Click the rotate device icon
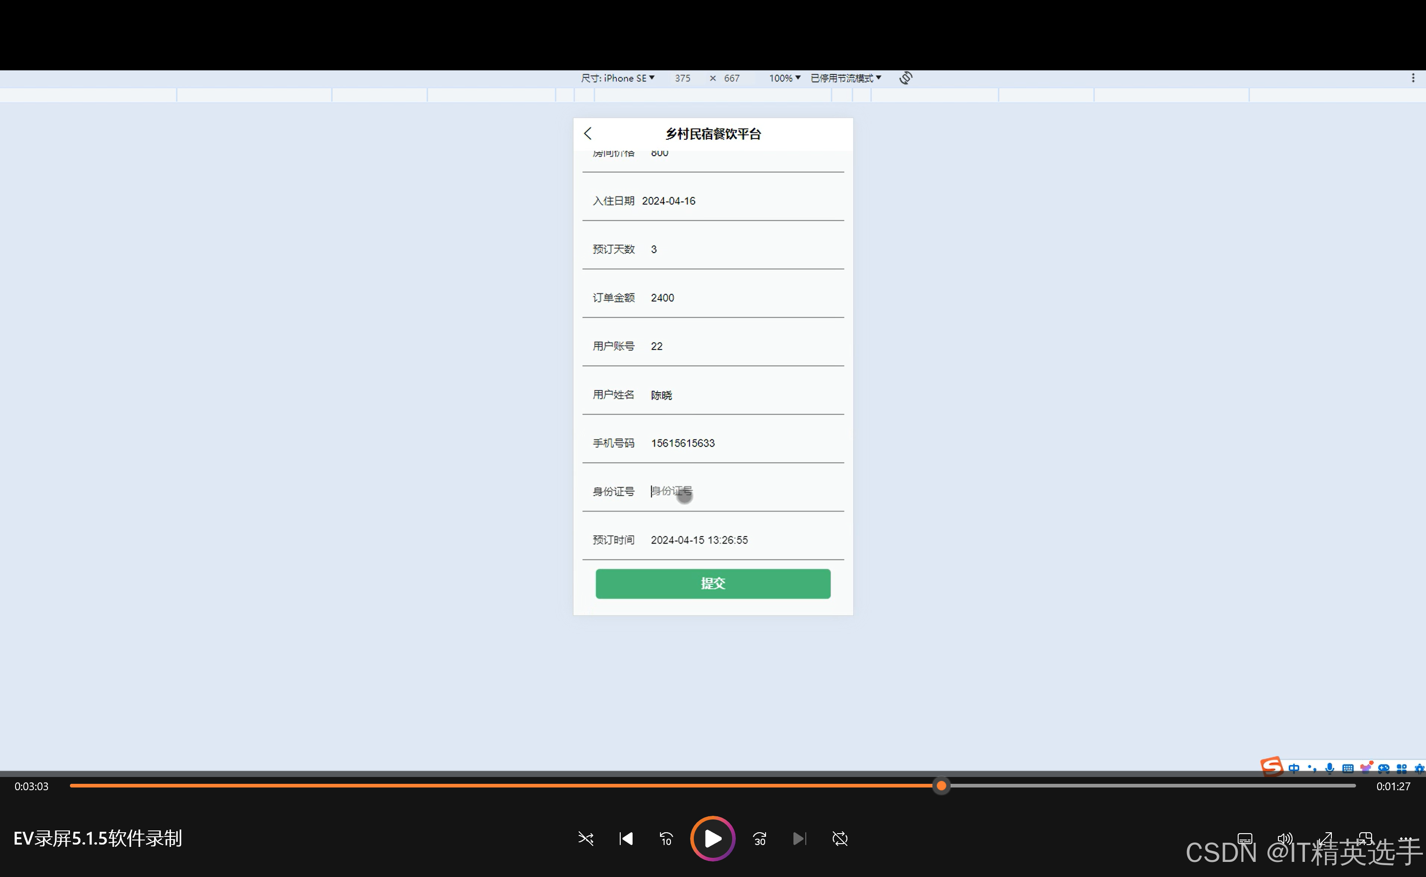The image size is (1426, 877). coord(905,78)
